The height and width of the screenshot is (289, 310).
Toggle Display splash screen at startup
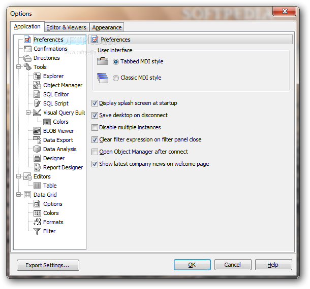95,103
